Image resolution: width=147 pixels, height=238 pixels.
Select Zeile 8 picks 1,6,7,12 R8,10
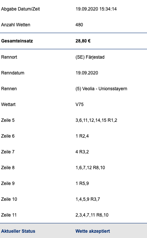90,168
